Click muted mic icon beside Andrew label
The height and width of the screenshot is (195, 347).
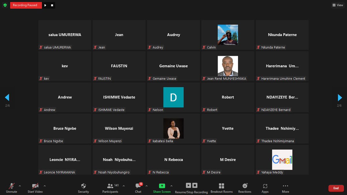tap(41, 110)
